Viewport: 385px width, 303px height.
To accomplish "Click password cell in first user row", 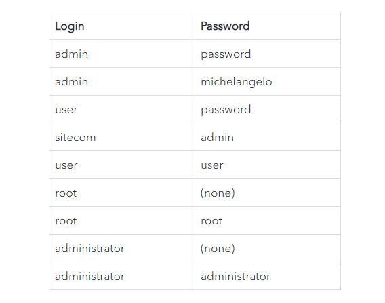I will [268, 109].
